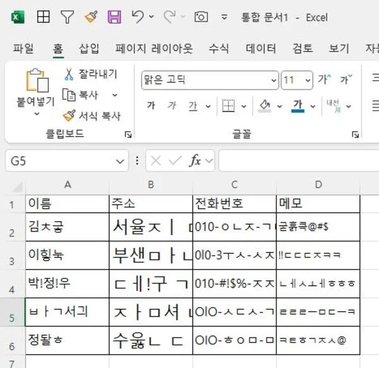Open the font size 11 dropdown
379x368 pixels.
click(308, 80)
